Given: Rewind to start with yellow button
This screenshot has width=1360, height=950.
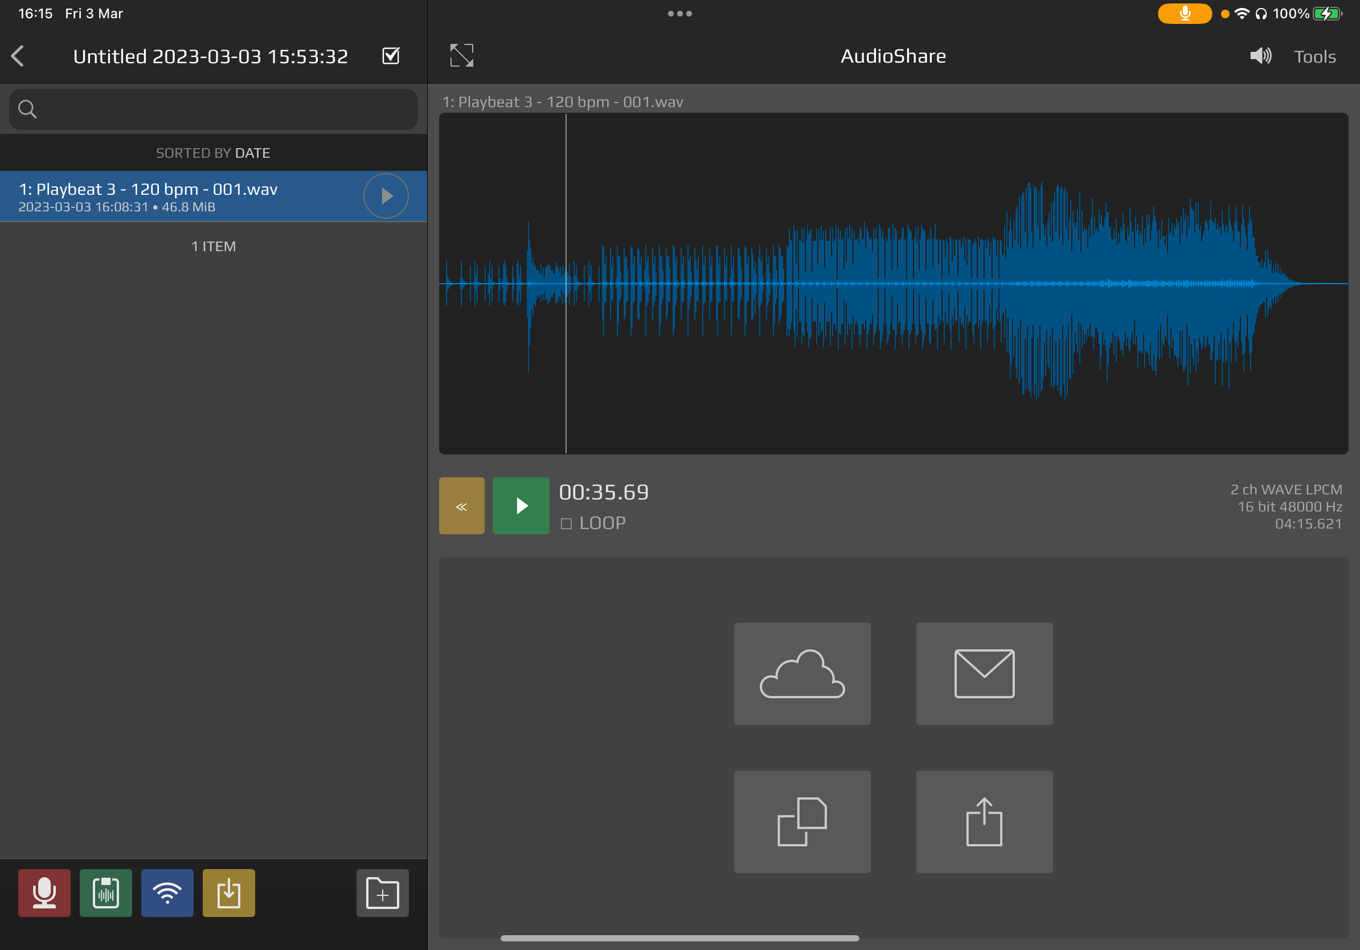Looking at the screenshot, I should click(x=462, y=506).
